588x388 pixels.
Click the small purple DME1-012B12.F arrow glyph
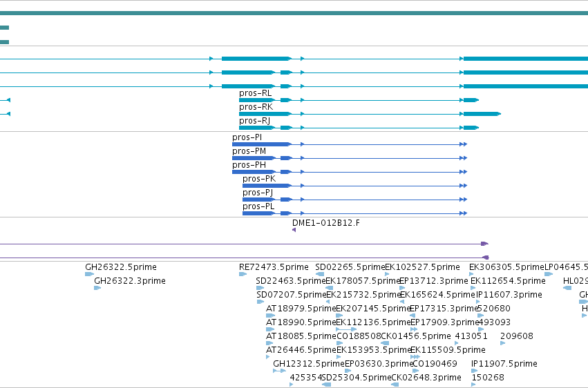tap(294, 230)
